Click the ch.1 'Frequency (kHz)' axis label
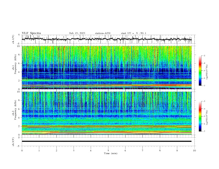Screen dimensions: 219x169 pyautogui.click(x=15, y=64)
